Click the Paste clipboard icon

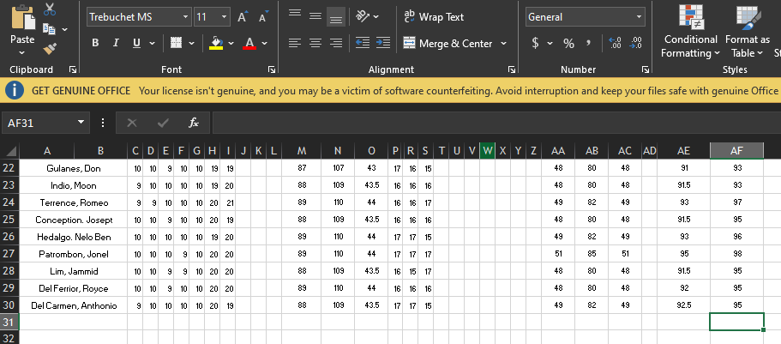coord(23,17)
